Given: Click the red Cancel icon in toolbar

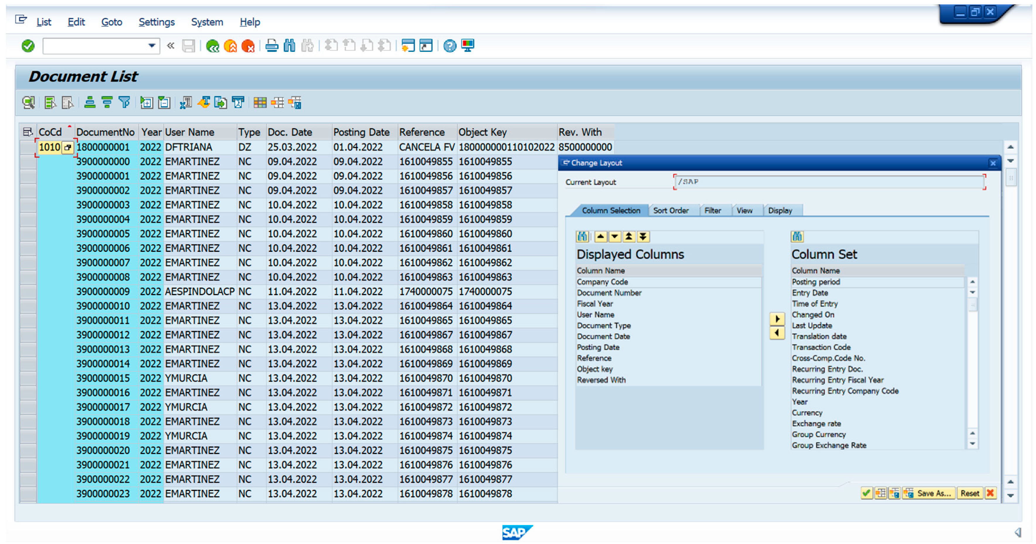Looking at the screenshot, I should (248, 46).
